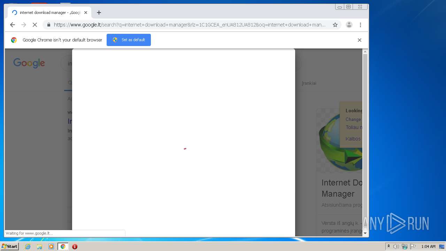Open Windows Explorer from taskbar
Image resolution: width=446 pixels, height=251 pixels.
pos(39,246)
